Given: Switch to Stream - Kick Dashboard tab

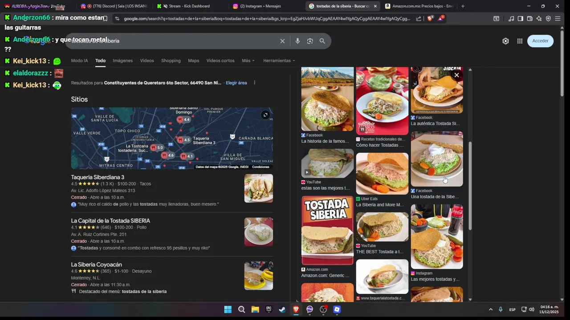Looking at the screenshot, I should pyautogui.click(x=189, y=6).
